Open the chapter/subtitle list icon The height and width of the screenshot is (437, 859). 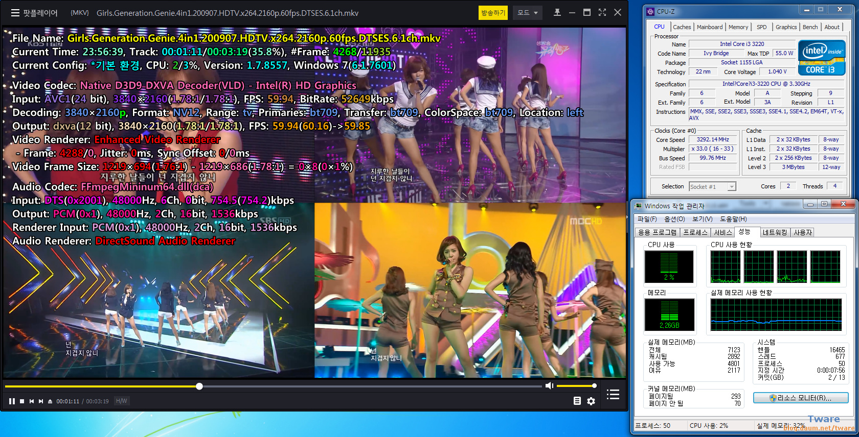tap(577, 401)
